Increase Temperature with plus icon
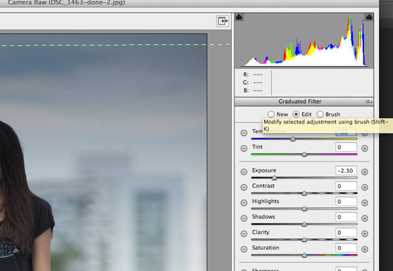Screen dimensions: 393x271 pos(365,133)
